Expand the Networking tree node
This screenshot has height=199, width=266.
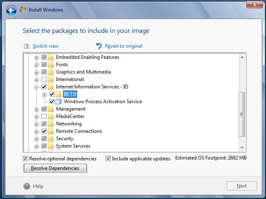click(x=36, y=124)
